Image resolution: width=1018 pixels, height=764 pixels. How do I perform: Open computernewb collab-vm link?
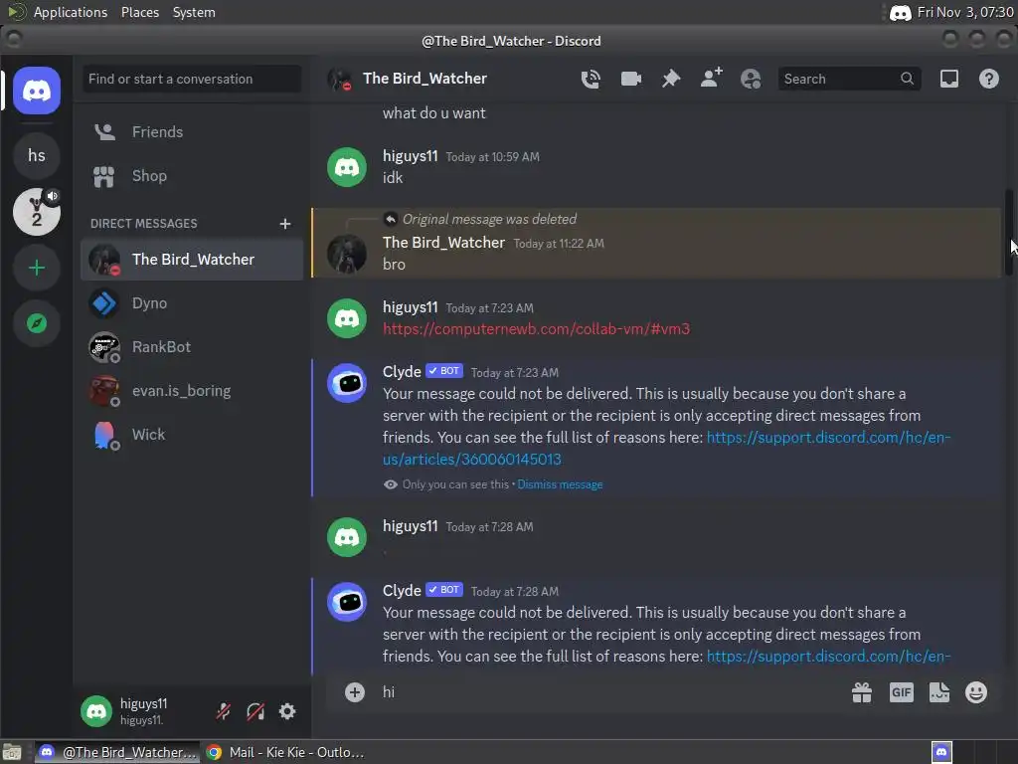(536, 328)
